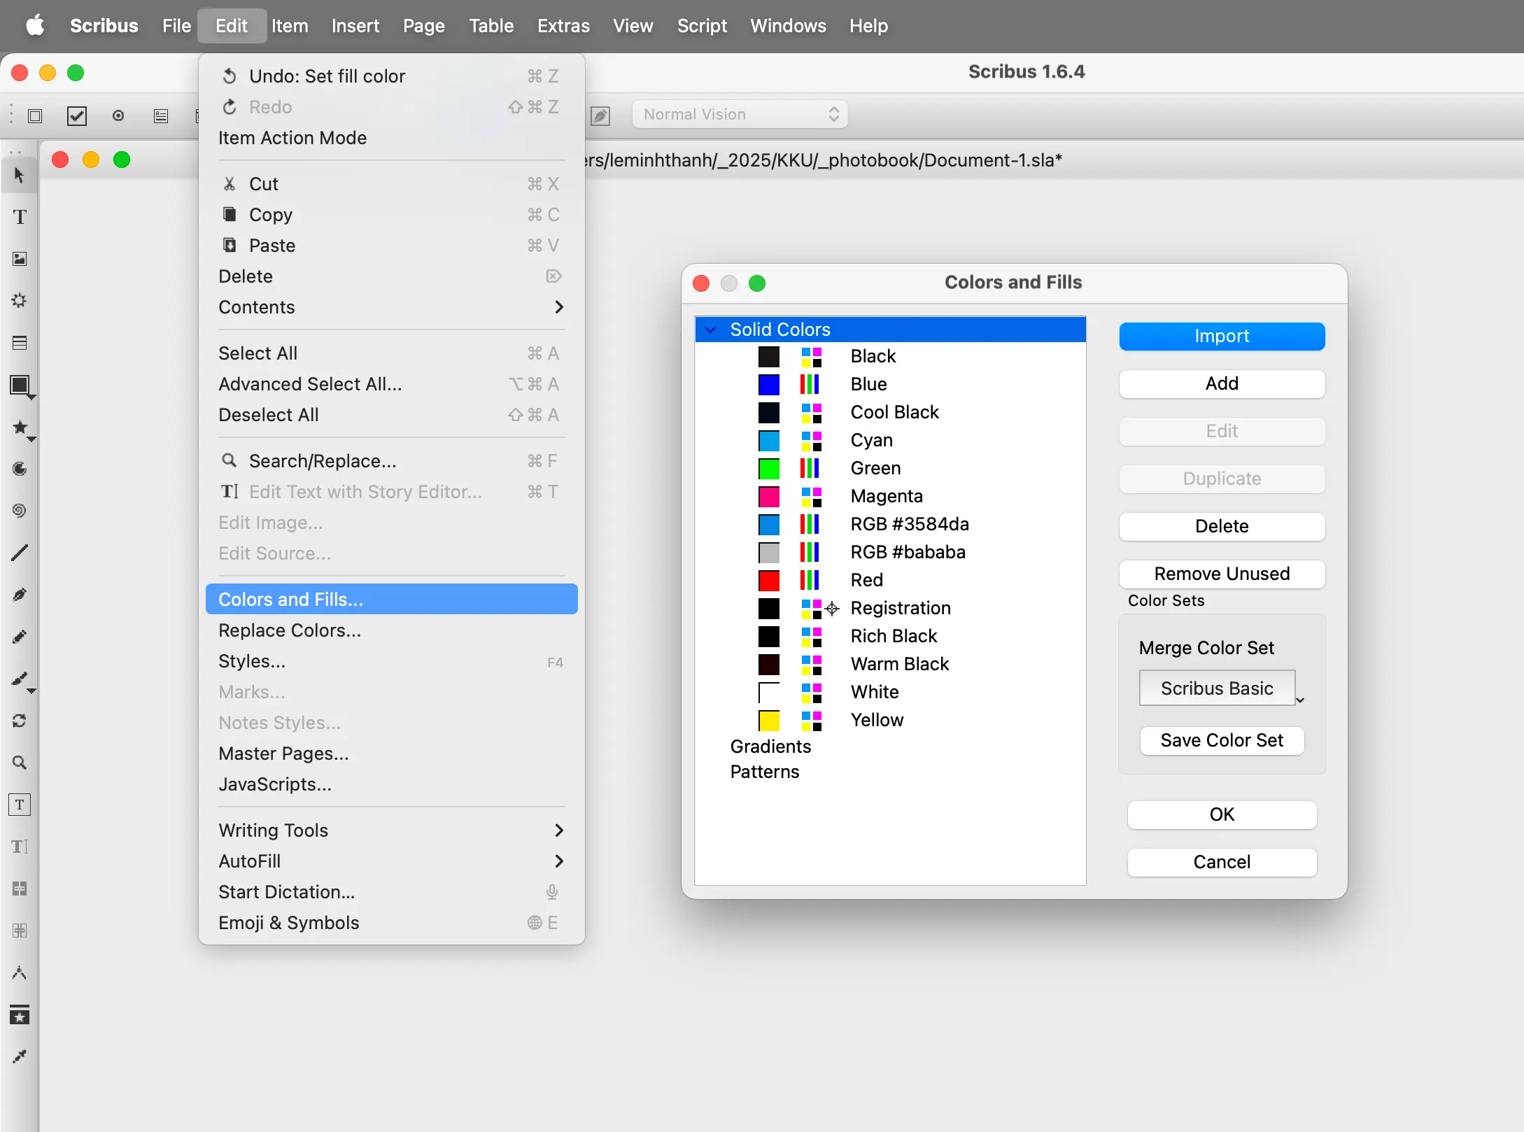Click the Import button

coord(1221,337)
